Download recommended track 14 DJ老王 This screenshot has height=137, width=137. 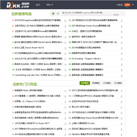122,32
